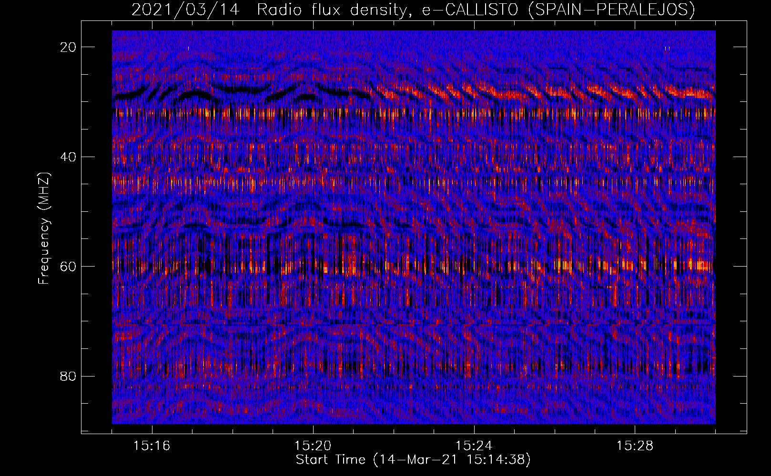Screen dimensions: 771x476
Task: Click the plot title '2021/03/14 Radio flux density'
Action: (413, 10)
